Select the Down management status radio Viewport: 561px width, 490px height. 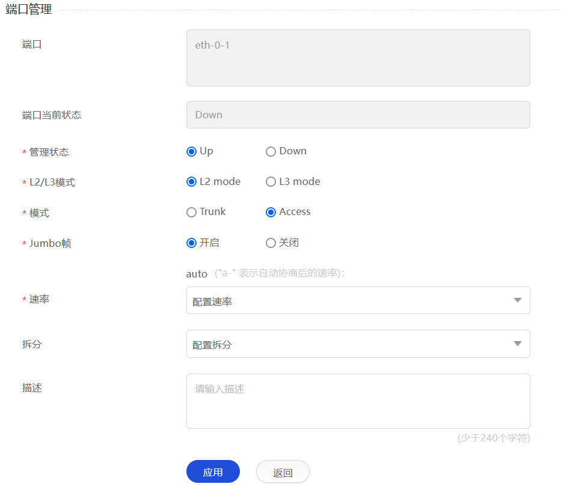271,151
